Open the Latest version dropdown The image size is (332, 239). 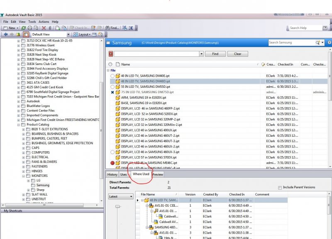pos(121,196)
